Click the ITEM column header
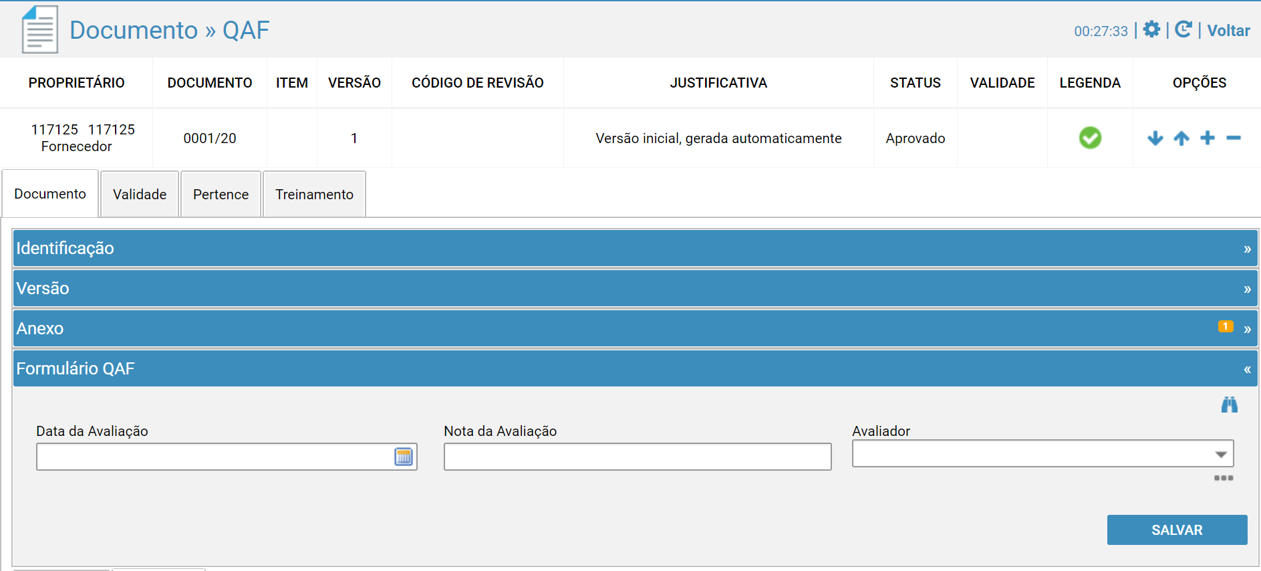 pos(292,83)
